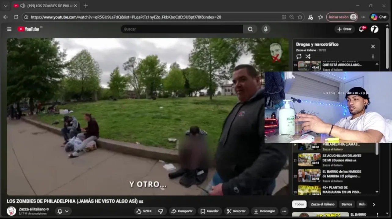Play EL BARRIO de los NARCOS DE MURCIA
Screen dimensions: 392x219
pyautogui.click(x=334, y=176)
